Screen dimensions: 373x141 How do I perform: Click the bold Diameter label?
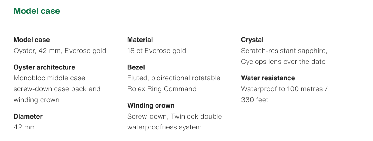pyautogui.click(x=28, y=116)
